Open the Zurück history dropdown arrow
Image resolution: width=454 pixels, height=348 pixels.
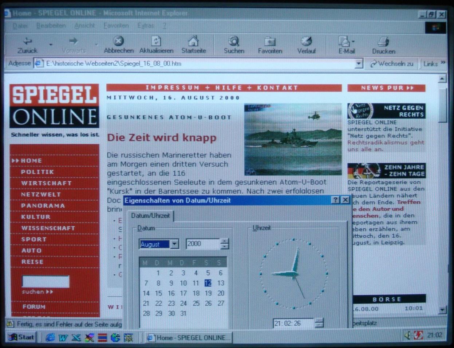click(51, 45)
